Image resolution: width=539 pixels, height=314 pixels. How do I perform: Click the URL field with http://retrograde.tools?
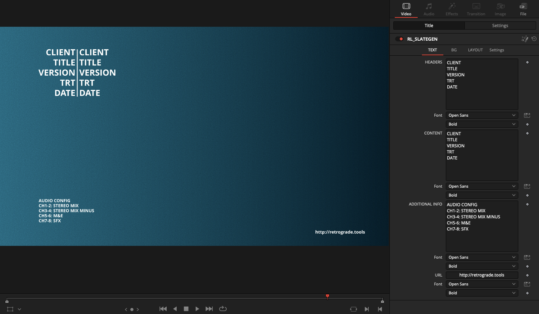(x=482, y=275)
